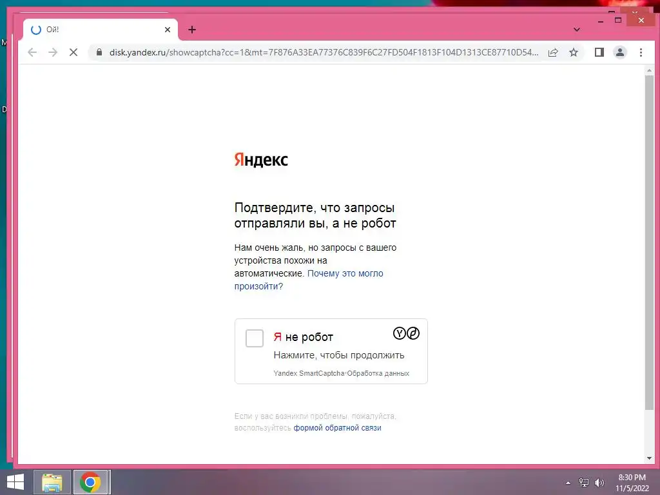The width and height of the screenshot is (660, 495).
Task: Click the scrollbar down arrow
Action: pyautogui.click(x=649, y=458)
